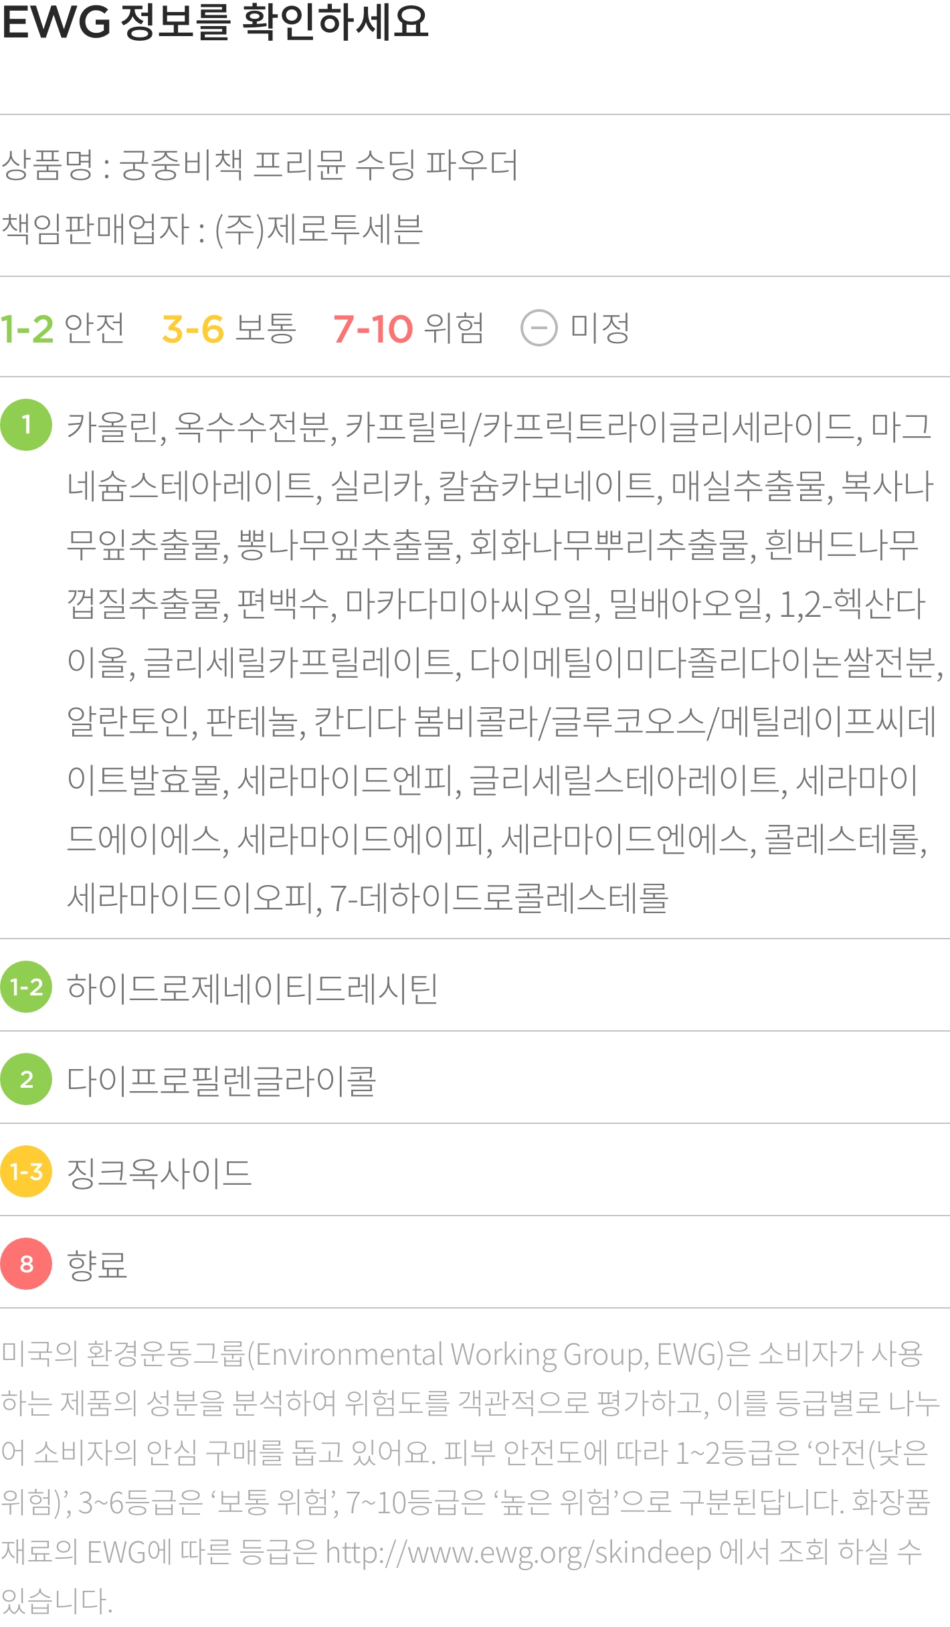Select the 3-6 보통 legend label
The height and width of the screenshot is (1627, 950).
point(229,328)
